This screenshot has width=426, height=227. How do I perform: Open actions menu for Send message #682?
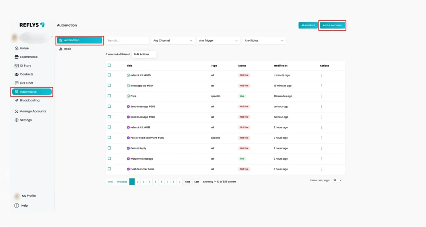click(322, 117)
